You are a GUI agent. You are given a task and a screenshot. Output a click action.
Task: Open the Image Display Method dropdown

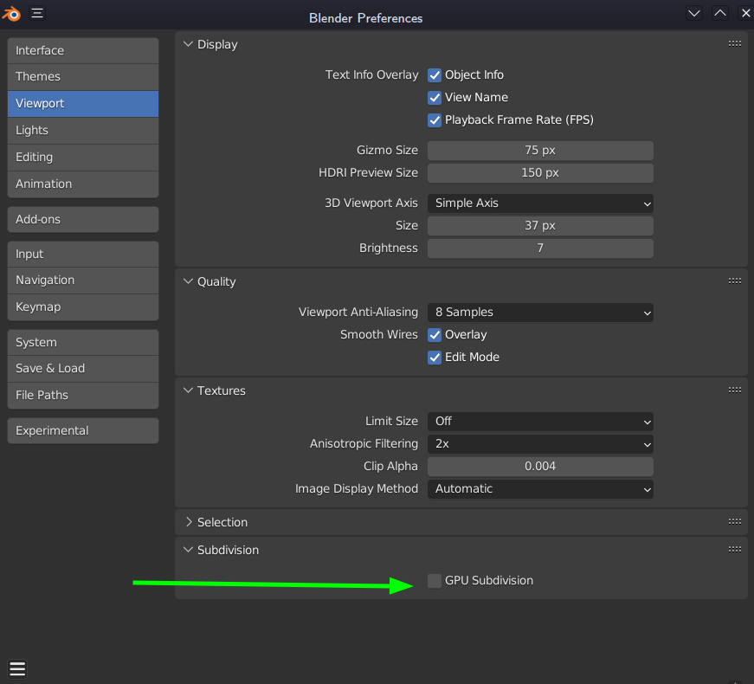click(x=540, y=488)
